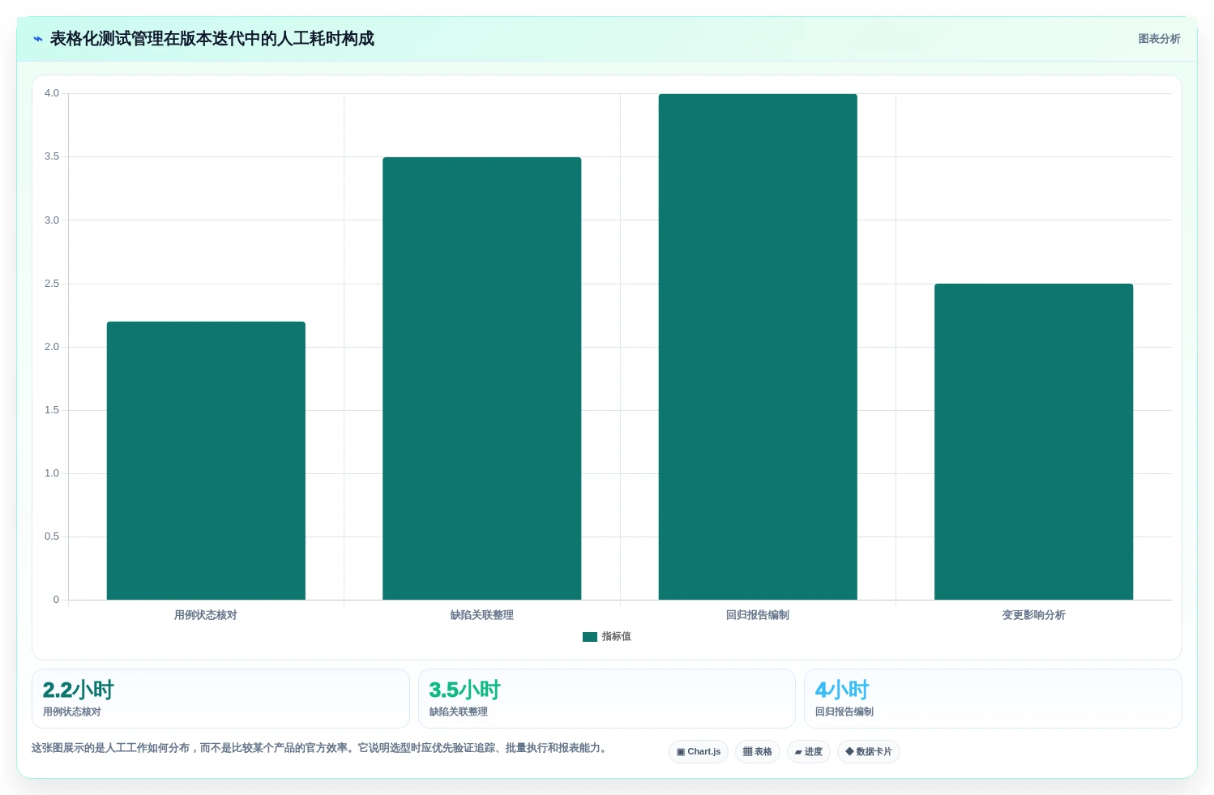This screenshot has height=795, width=1214.
Task: Click the x-axis label 用例状态核对
Action: (206, 615)
